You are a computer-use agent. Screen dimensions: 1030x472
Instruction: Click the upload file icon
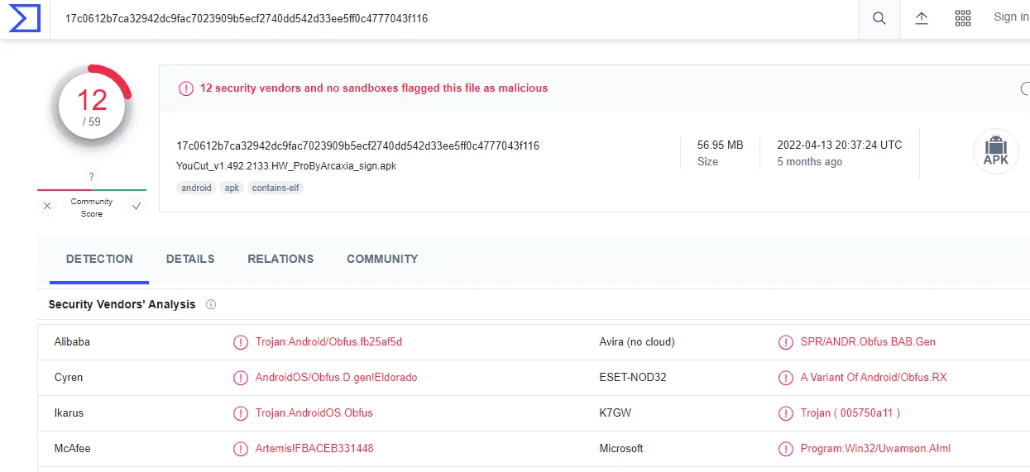point(922,18)
